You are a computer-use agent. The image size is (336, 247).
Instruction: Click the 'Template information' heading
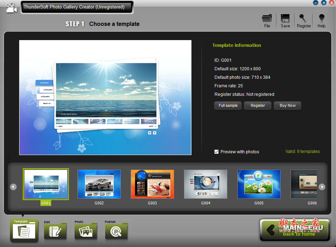pos(237,45)
